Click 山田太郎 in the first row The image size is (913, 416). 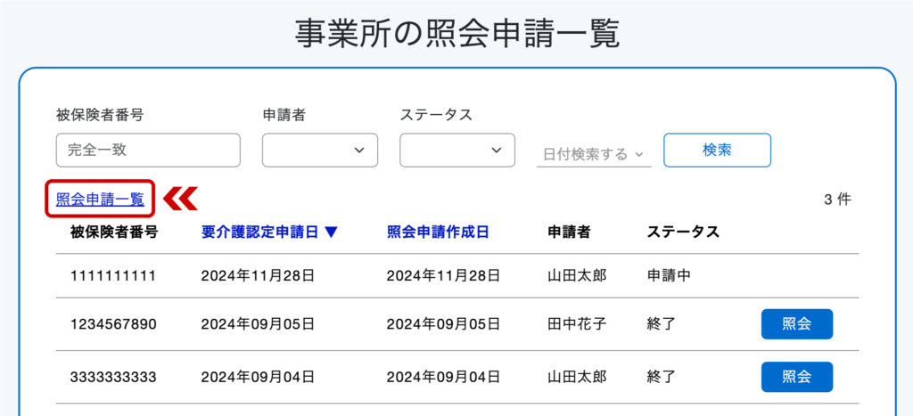click(577, 276)
